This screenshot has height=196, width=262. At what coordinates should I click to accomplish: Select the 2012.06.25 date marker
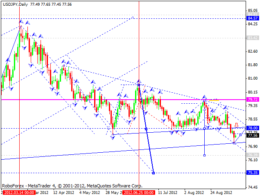point(139,193)
